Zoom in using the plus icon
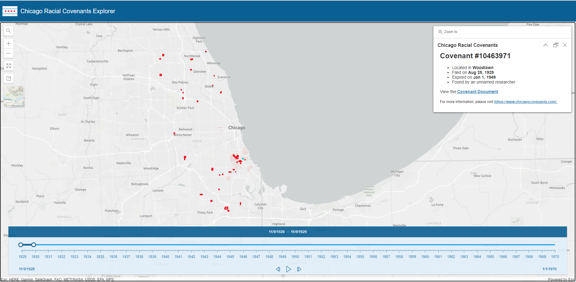The height and width of the screenshot is (282, 576). click(x=8, y=43)
